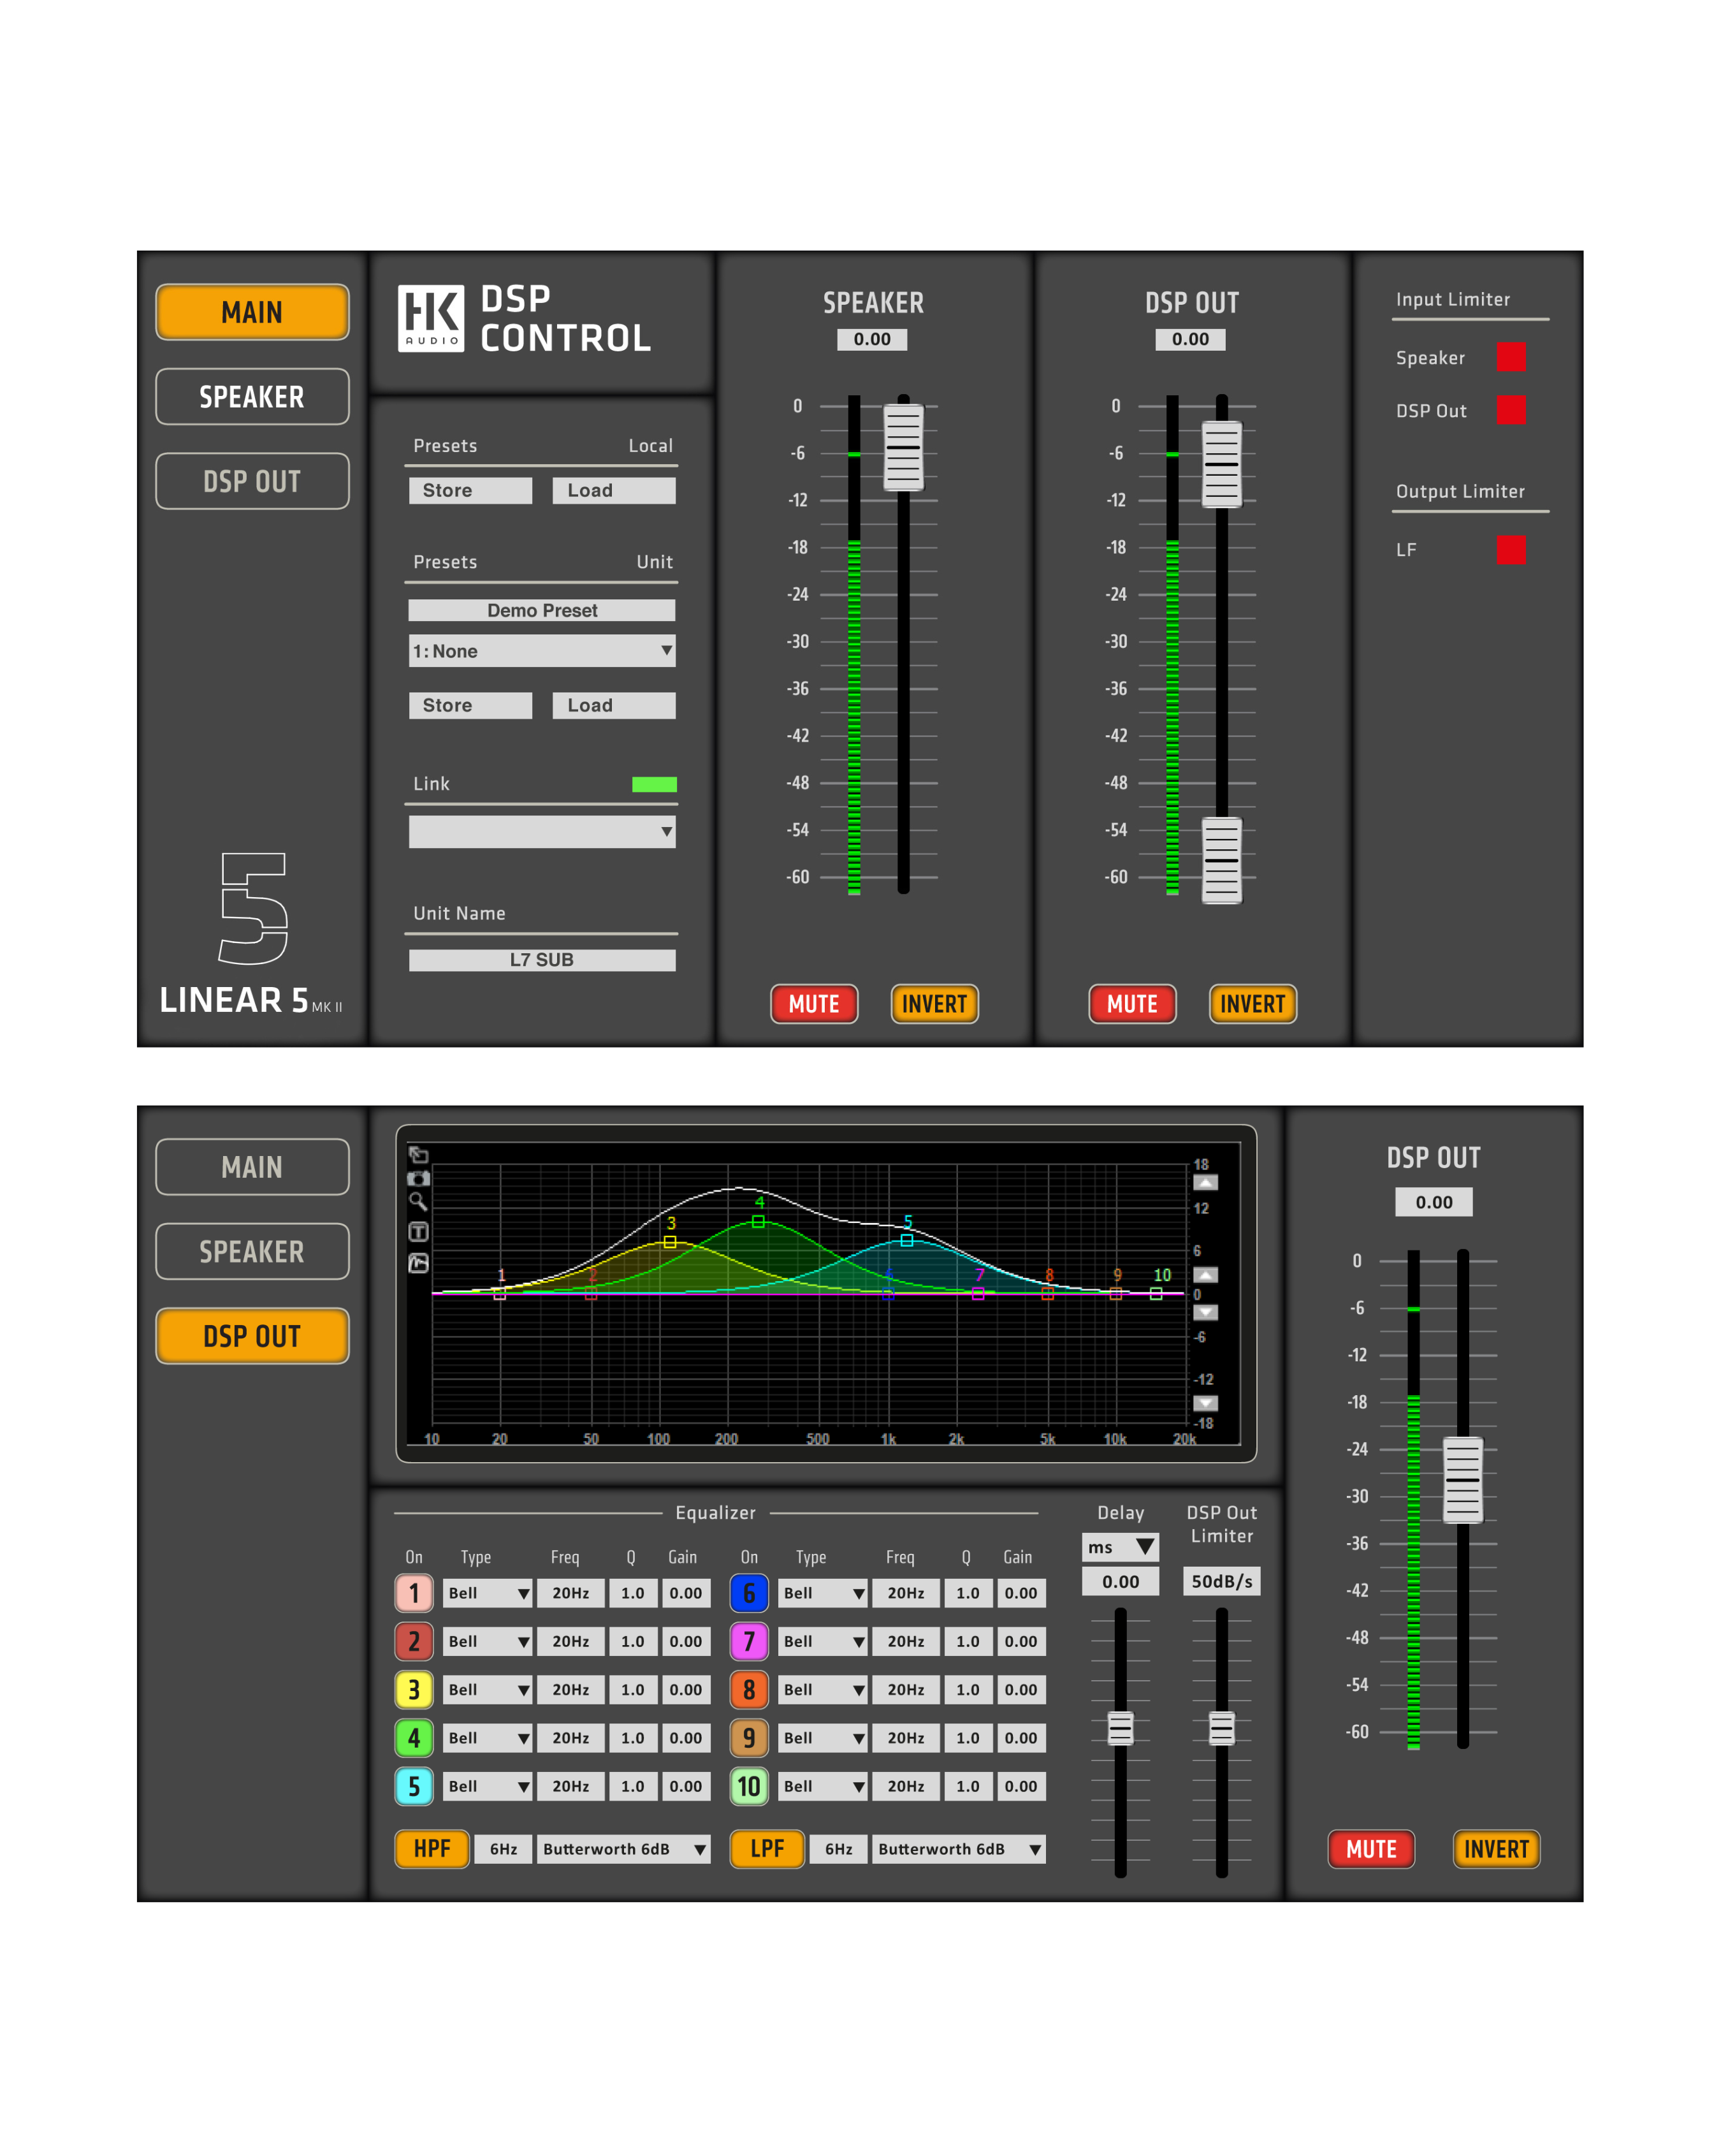Switch to MAIN tab in lower panel
This screenshot has width=1721, height=2152.
(x=252, y=1167)
